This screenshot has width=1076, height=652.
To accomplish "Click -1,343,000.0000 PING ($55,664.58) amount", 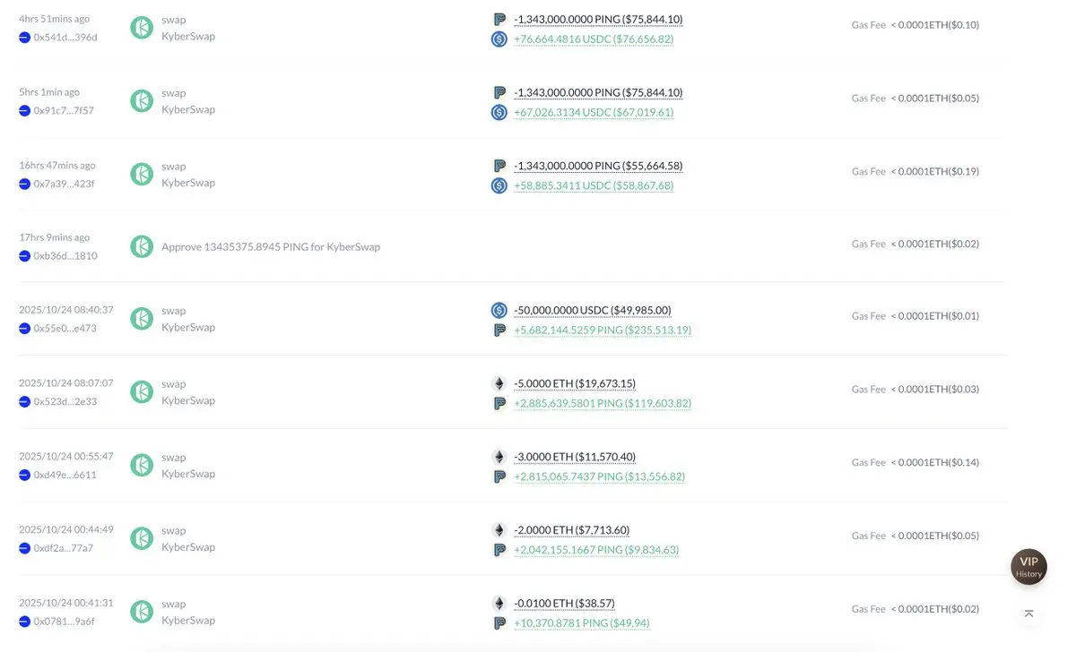I will [598, 166].
